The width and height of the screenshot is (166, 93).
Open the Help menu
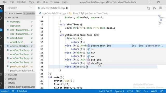[x=65, y=2]
